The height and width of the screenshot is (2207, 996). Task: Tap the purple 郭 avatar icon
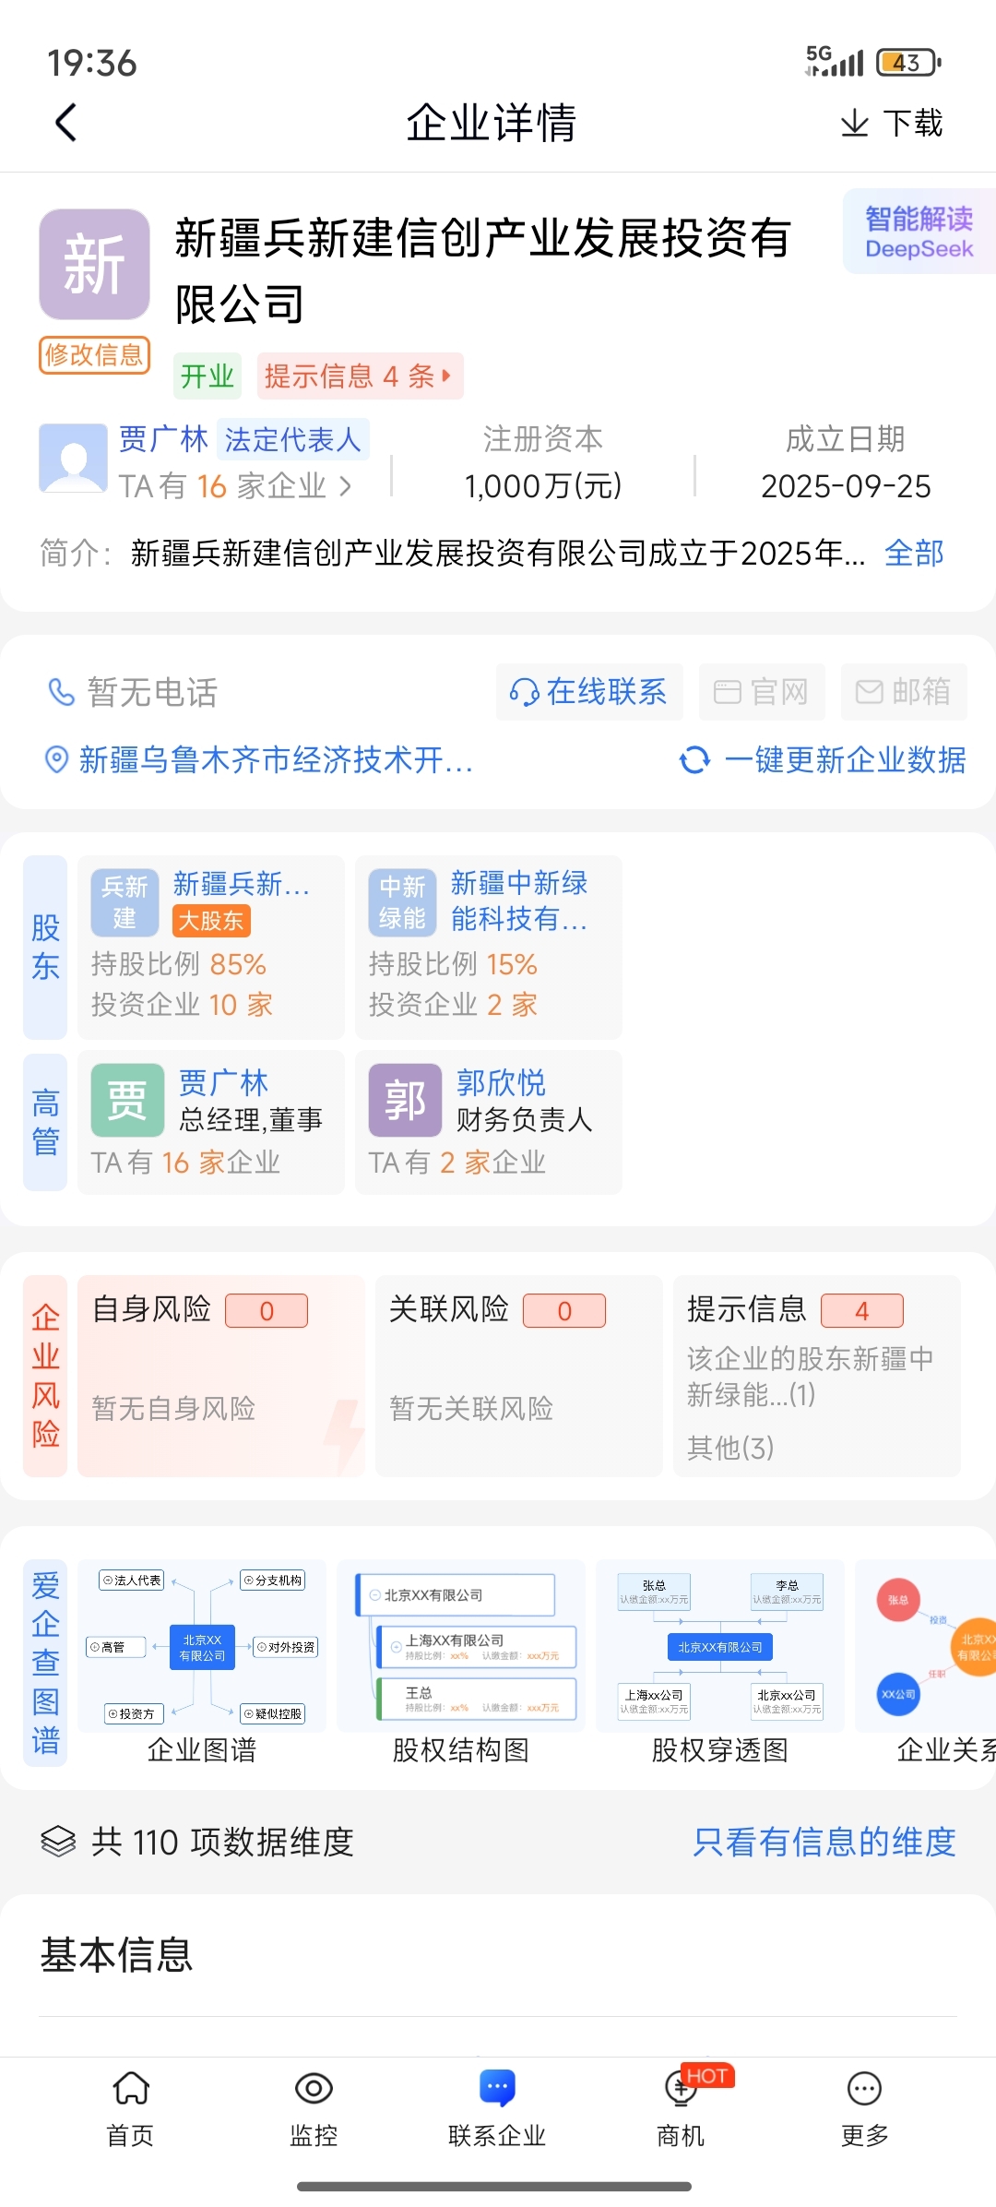tap(405, 1101)
